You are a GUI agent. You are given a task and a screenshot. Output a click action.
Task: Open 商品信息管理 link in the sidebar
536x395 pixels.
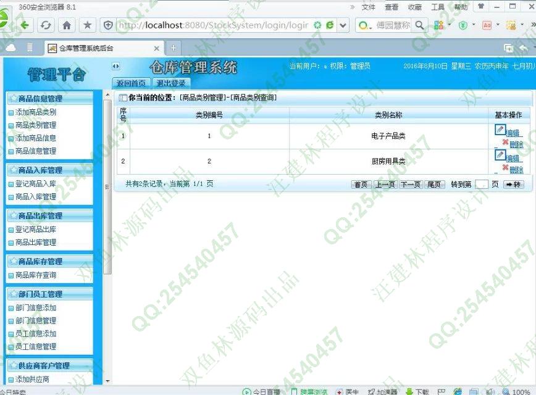(36, 151)
